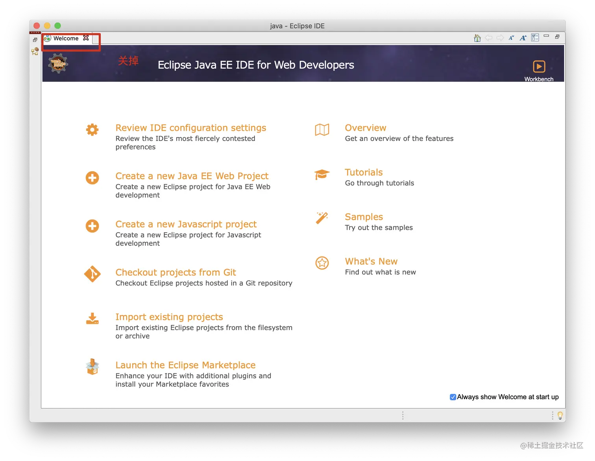
Task: Click plus icon for Java EE Web Project
Action: [92, 178]
